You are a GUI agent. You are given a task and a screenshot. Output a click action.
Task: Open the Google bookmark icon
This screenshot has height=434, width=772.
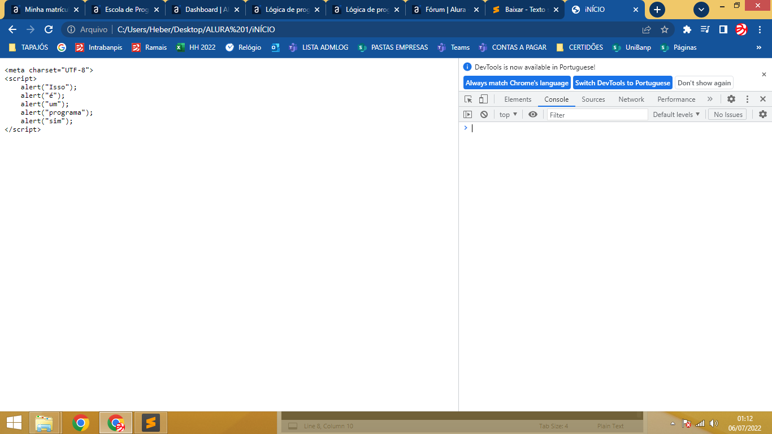(x=62, y=47)
